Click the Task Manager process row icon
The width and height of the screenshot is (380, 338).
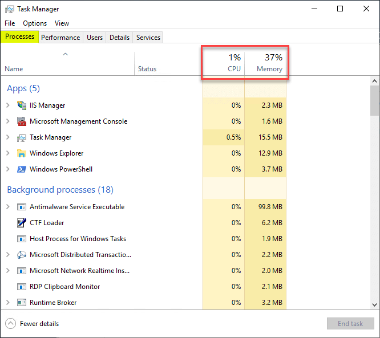(22, 137)
